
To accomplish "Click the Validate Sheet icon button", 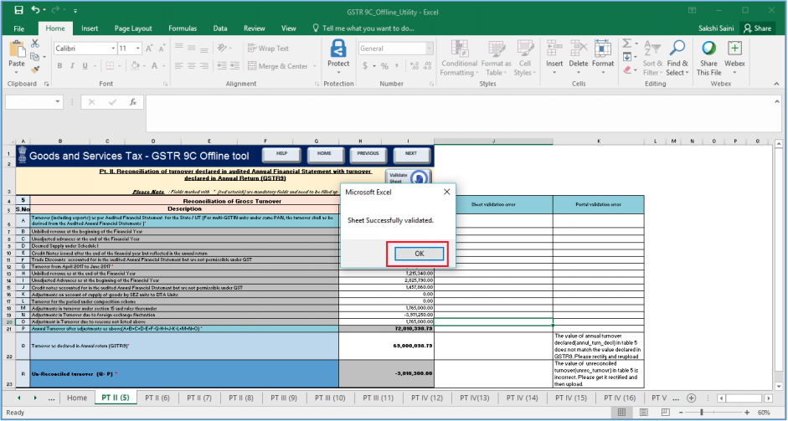I will [x=409, y=177].
